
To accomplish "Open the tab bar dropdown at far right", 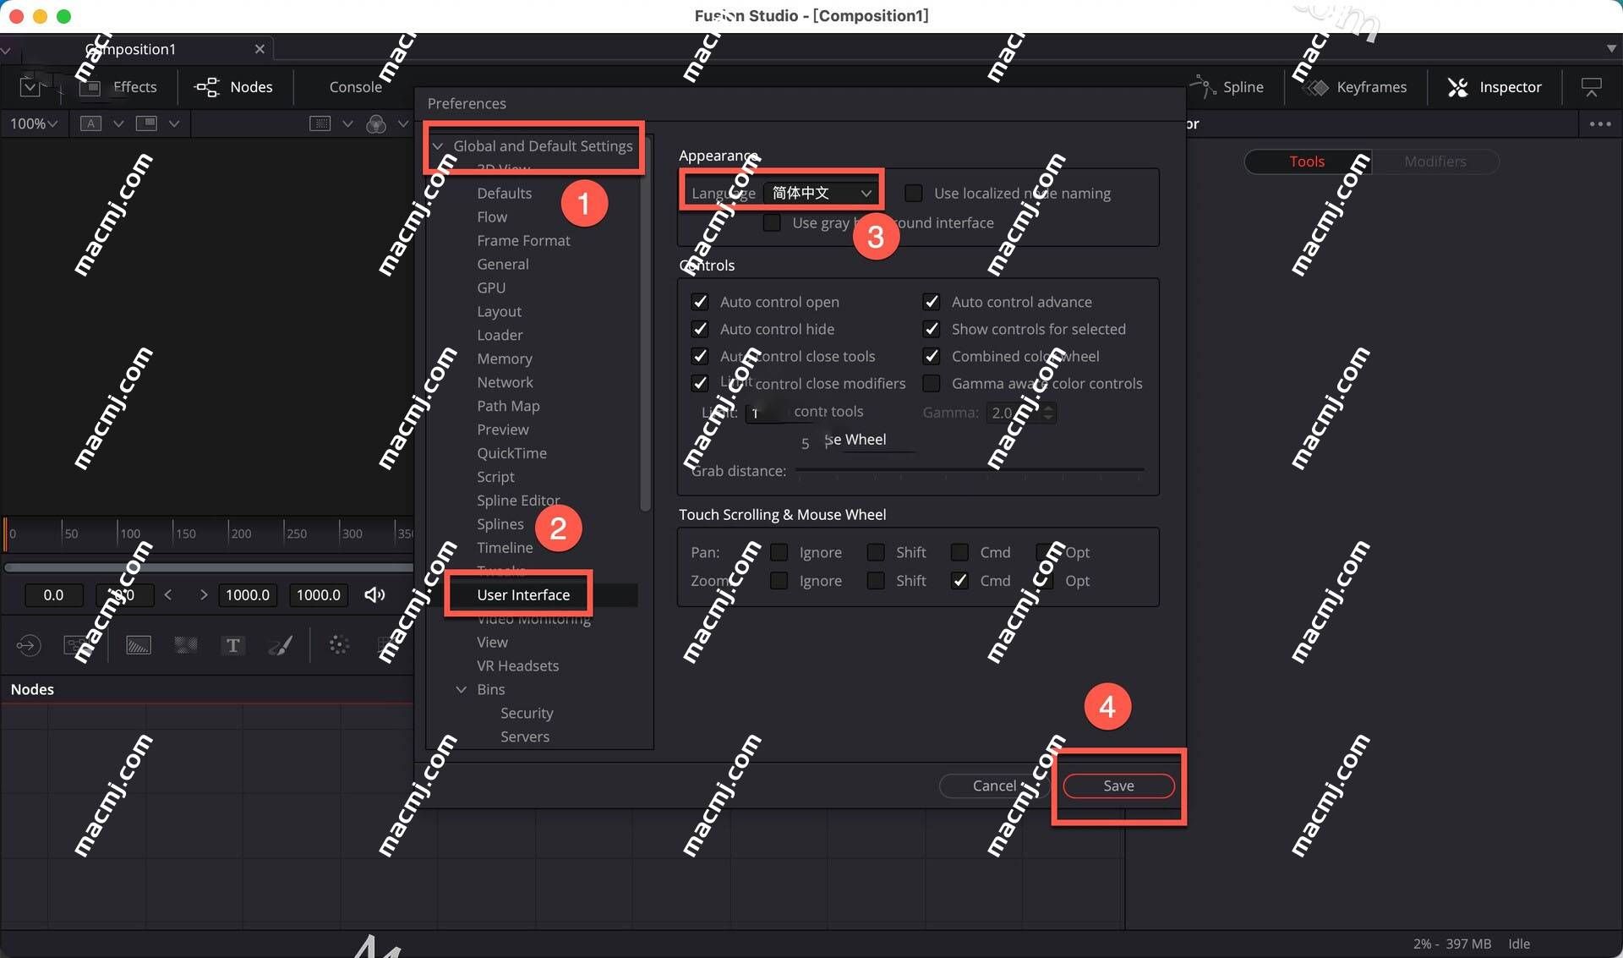I will click(x=1611, y=49).
